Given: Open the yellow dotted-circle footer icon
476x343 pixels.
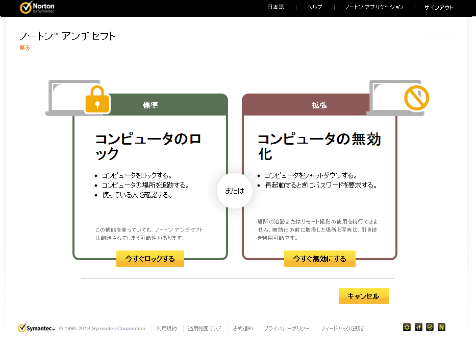Looking at the screenshot, I should pos(407,327).
